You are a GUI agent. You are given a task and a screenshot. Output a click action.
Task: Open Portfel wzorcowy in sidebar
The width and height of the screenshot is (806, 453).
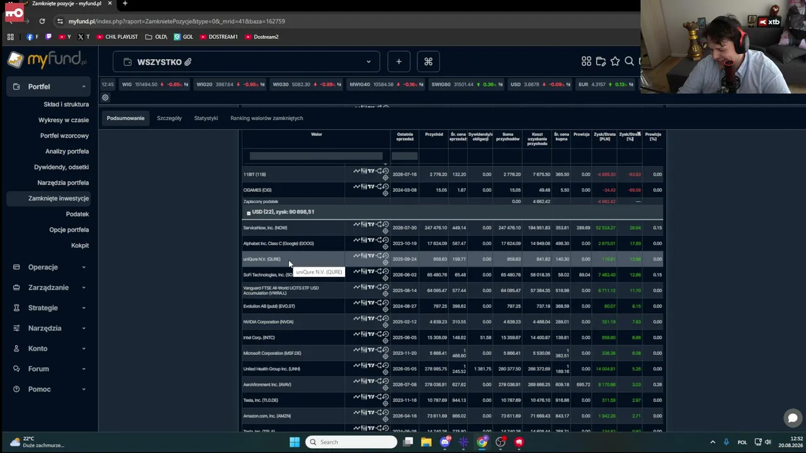click(64, 136)
